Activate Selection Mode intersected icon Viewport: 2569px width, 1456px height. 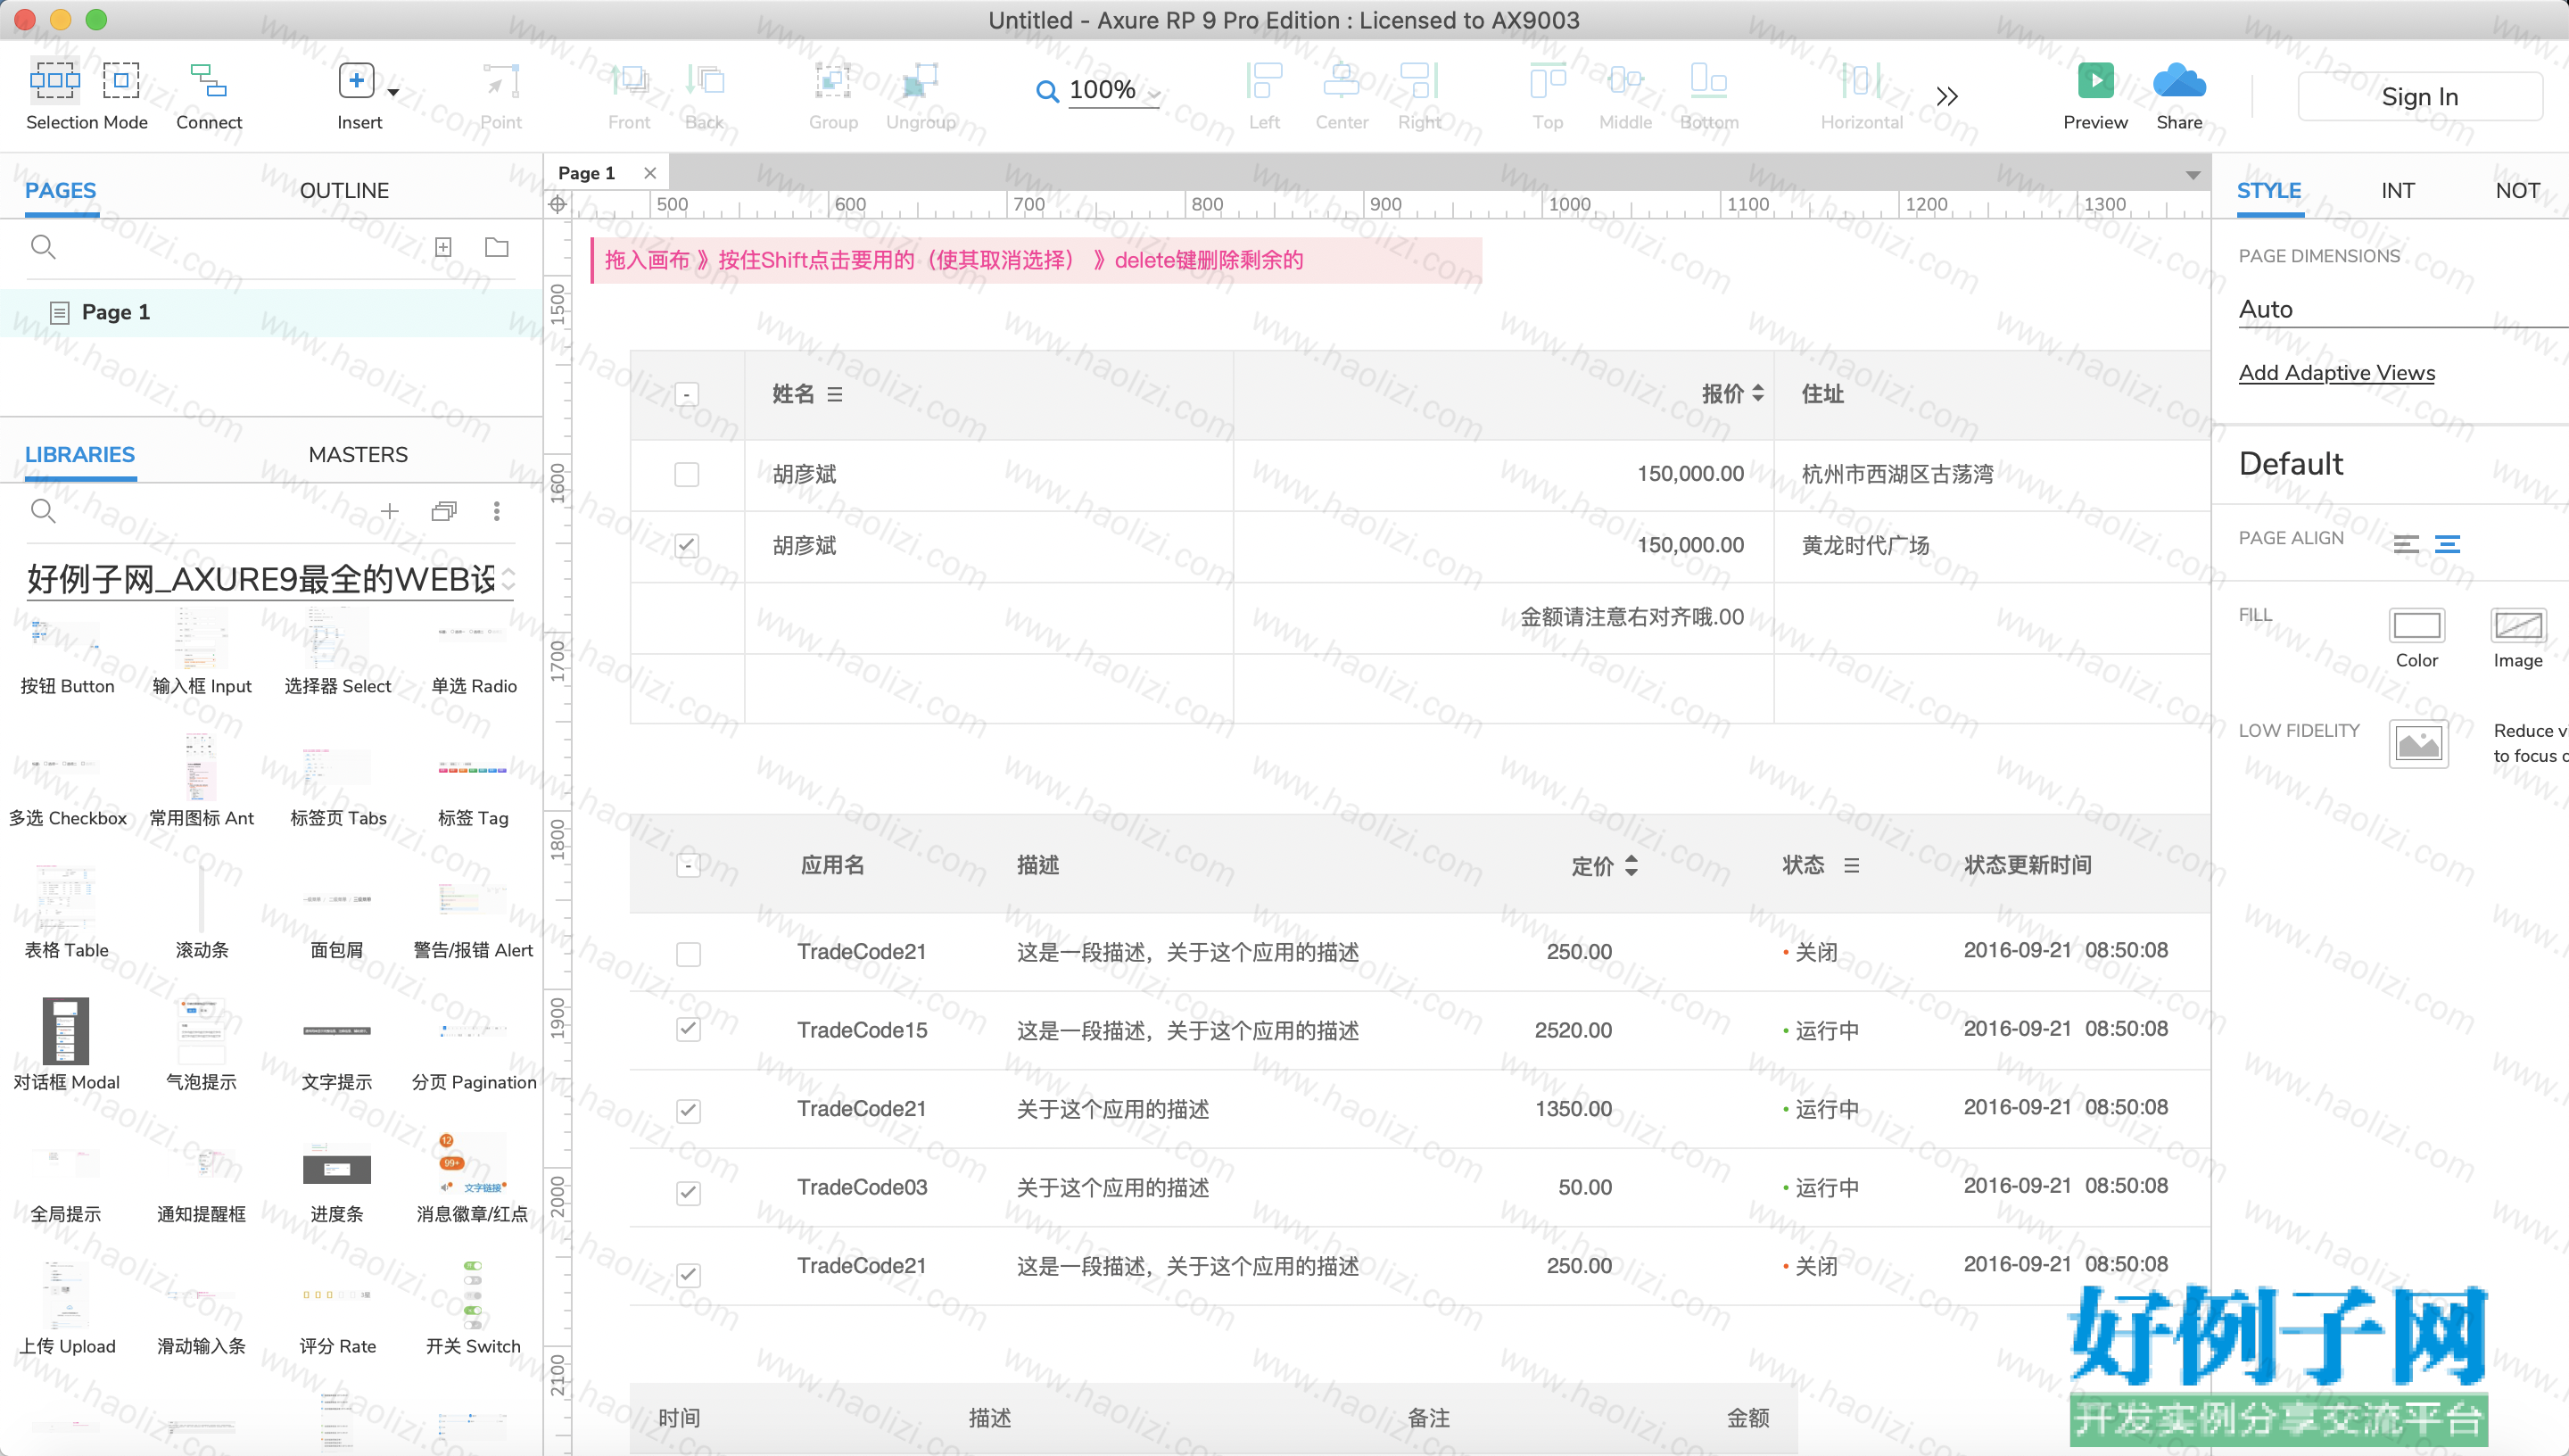(x=54, y=81)
